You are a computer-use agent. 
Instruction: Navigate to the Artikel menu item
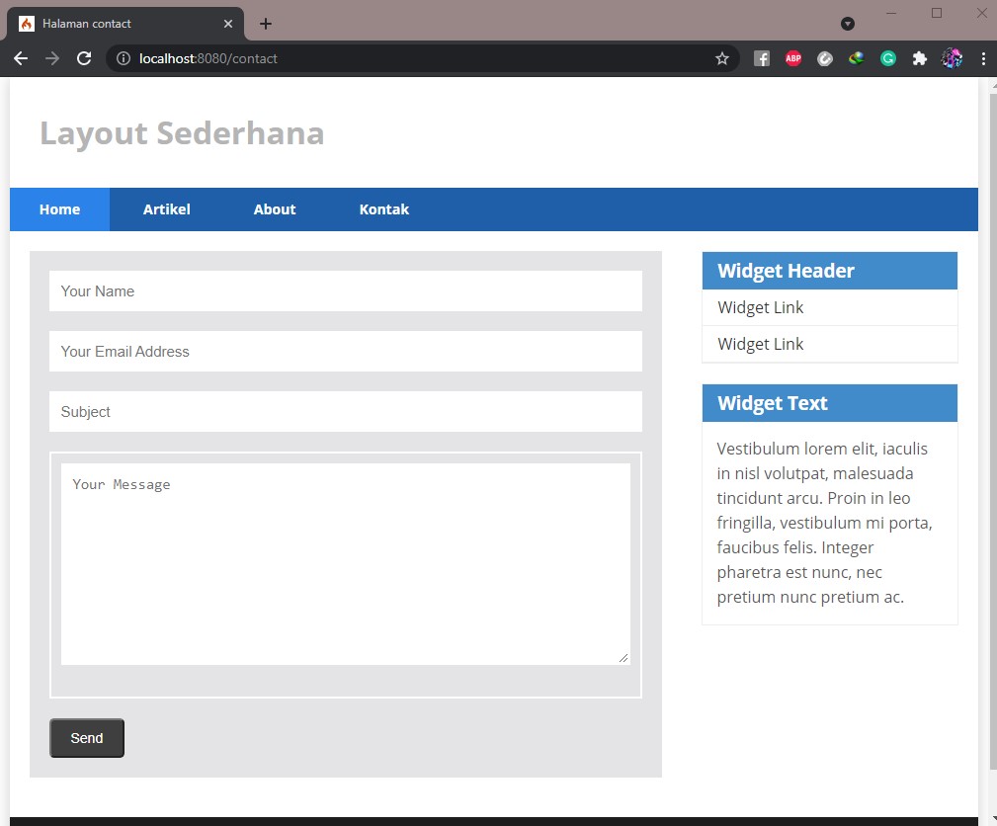pyautogui.click(x=166, y=208)
